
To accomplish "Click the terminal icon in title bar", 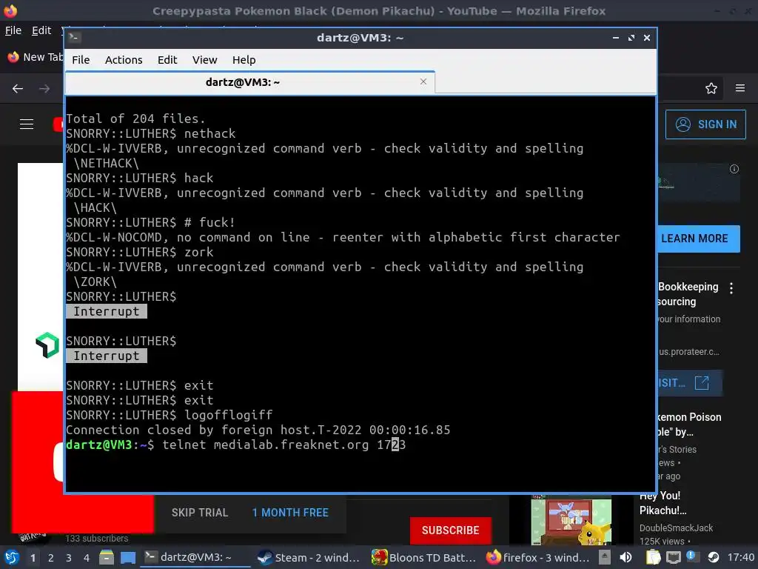I will (x=75, y=37).
